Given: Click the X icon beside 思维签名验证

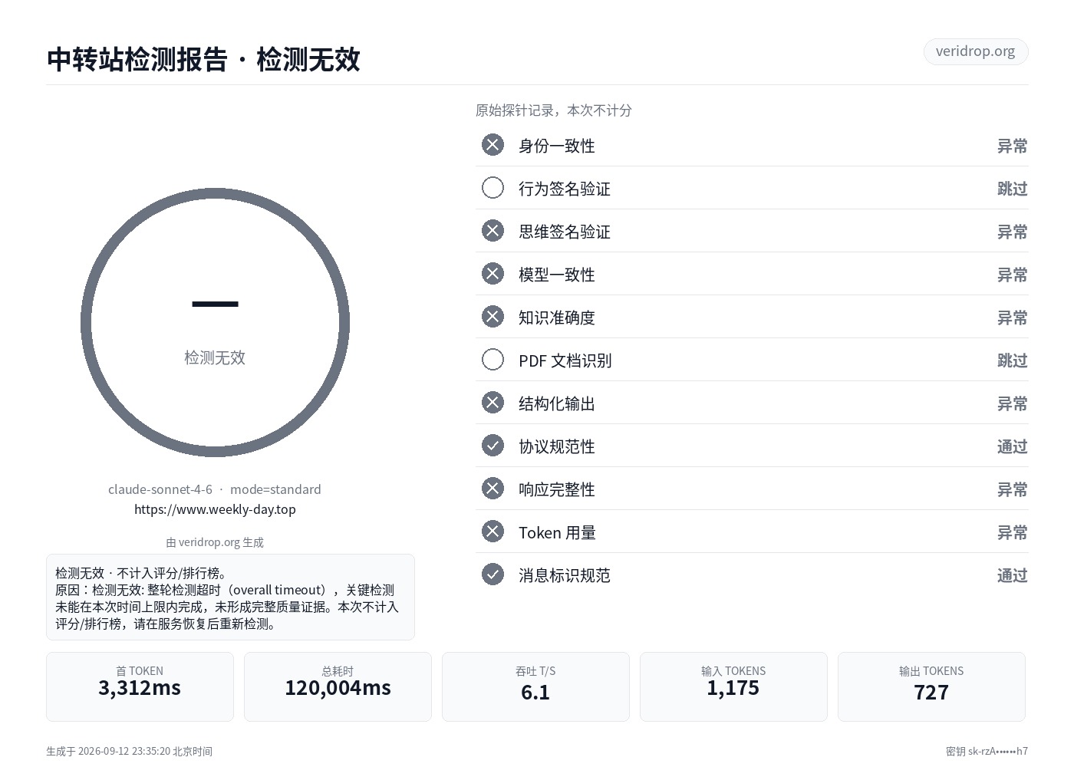Looking at the screenshot, I should [x=493, y=231].
